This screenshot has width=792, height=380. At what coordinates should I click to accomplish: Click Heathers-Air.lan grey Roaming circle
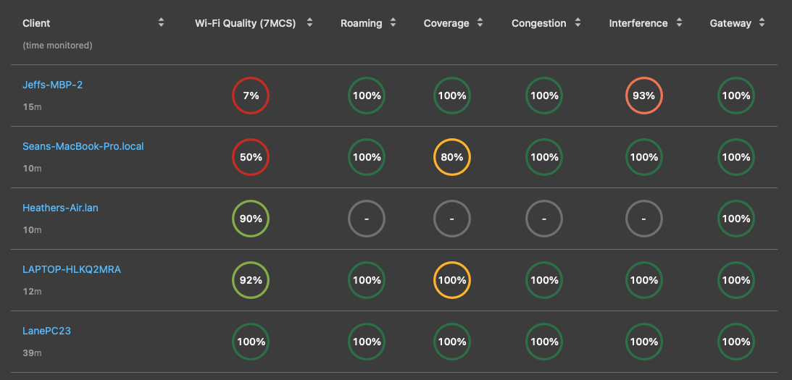366,219
